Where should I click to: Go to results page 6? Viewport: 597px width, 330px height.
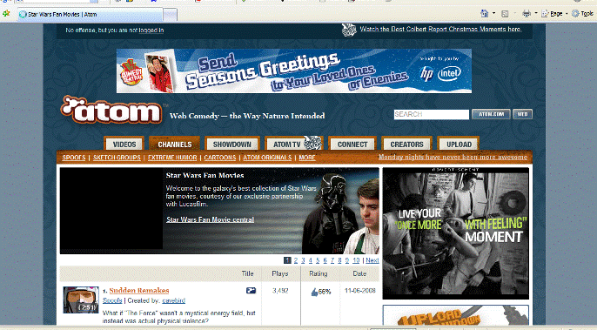point(325,260)
